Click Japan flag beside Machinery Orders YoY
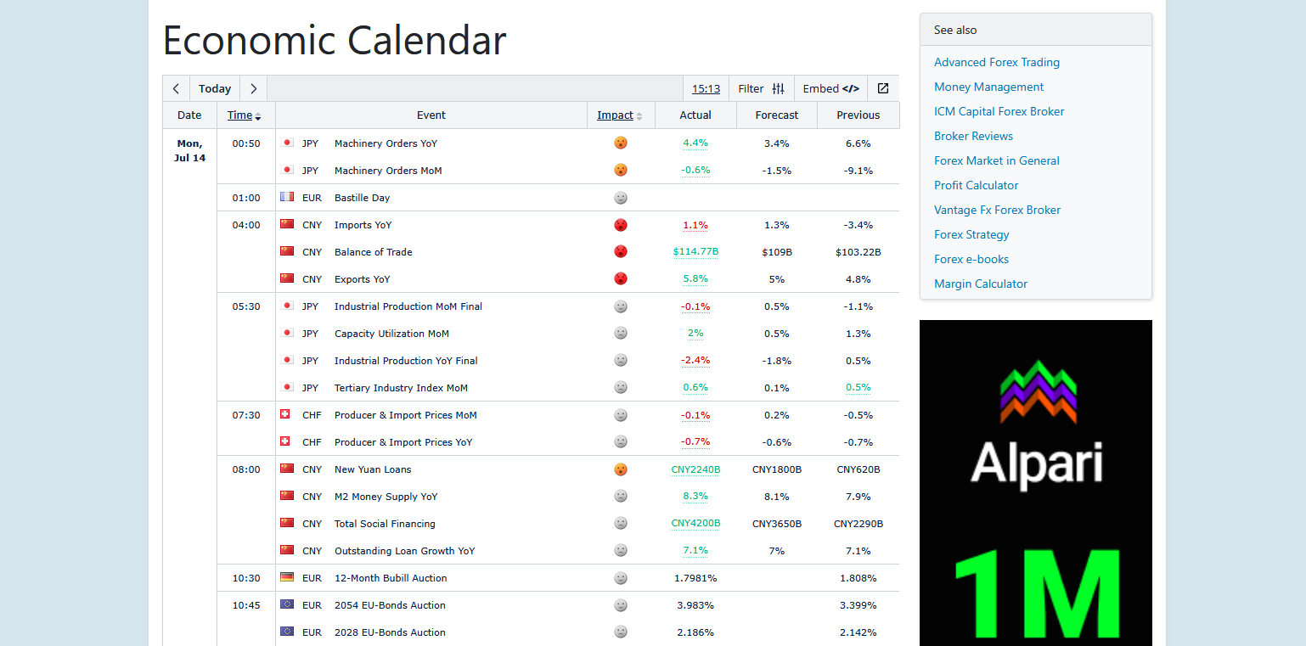The height and width of the screenshot is (646, 1306). pos(287,143)
